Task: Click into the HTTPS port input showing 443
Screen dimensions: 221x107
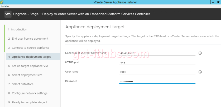Action: [157, 62]
